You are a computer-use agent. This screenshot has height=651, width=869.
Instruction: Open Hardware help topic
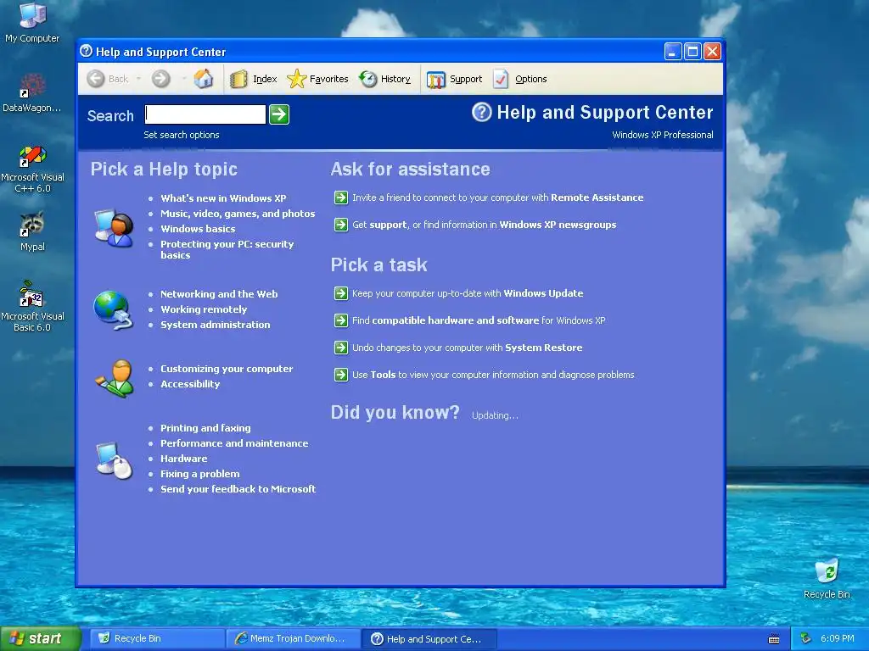click(184, 459)
